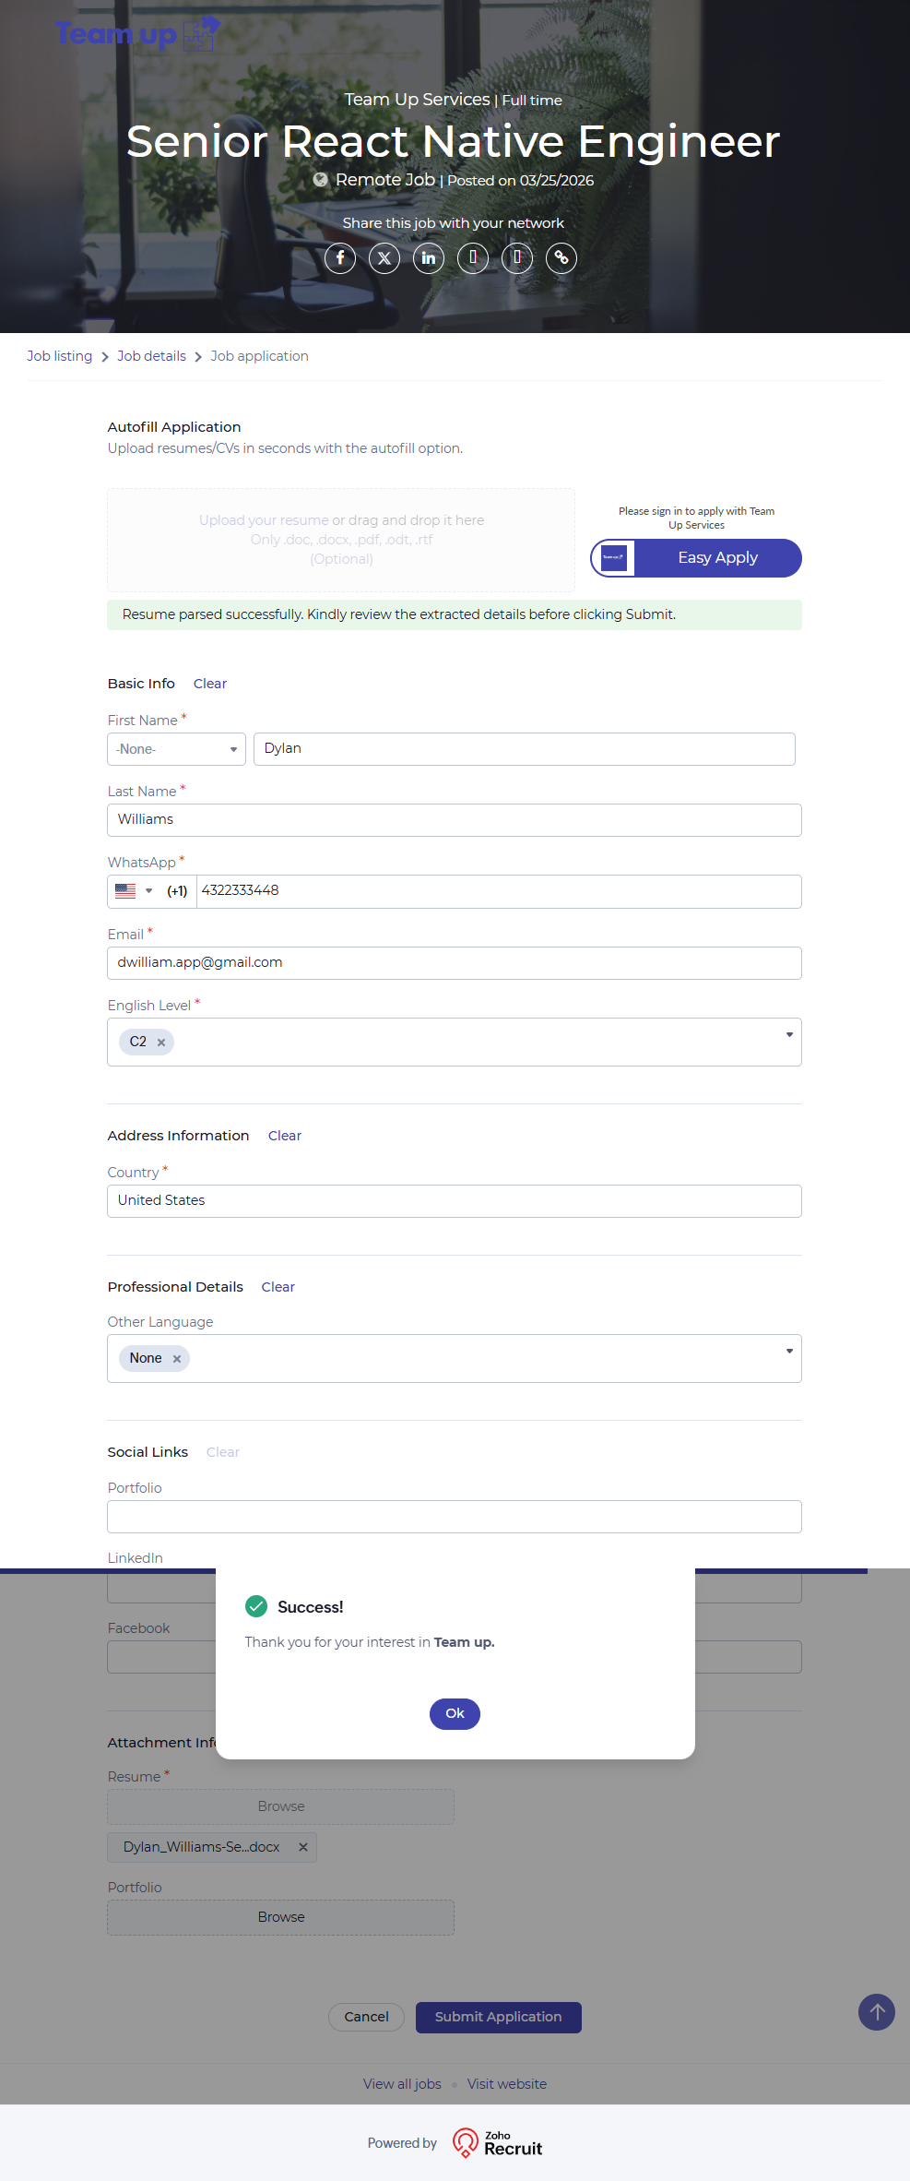The image size is (910, 2181).
Task: Go to Job listing breadcrumb
Action: [x=59, y=356]
